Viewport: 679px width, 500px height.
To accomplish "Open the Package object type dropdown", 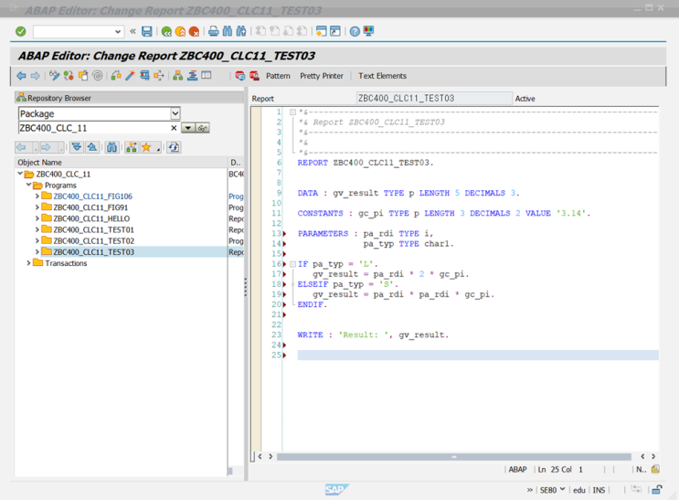I will [x=175, y=113].
